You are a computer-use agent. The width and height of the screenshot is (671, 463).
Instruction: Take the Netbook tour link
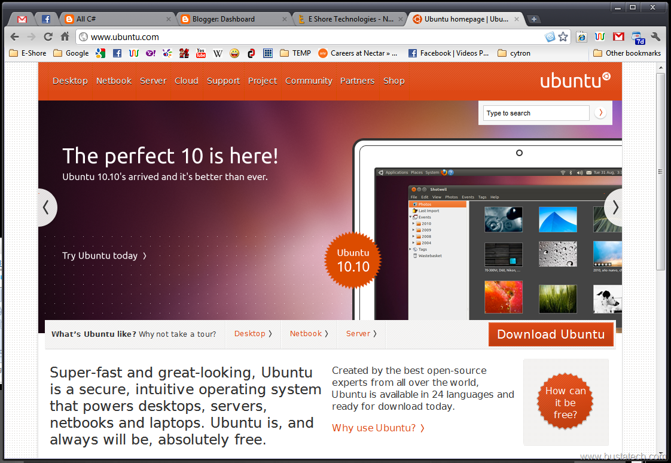309,333
